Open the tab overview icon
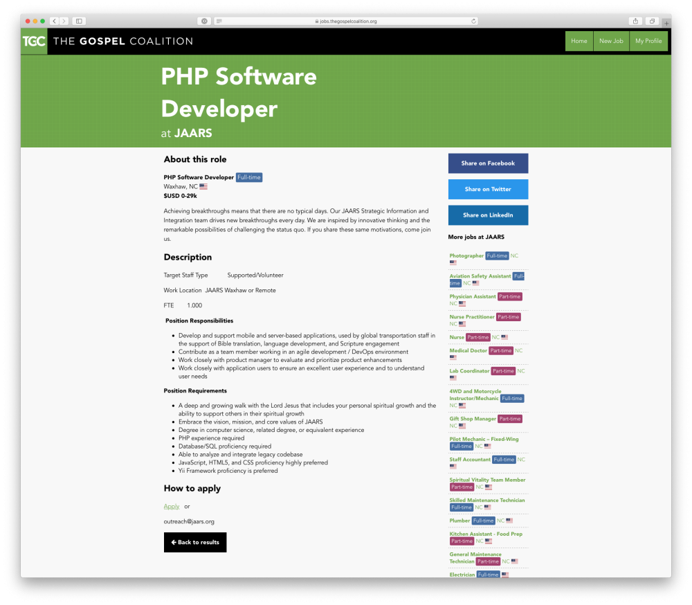Viewport: 692px width, 605px height. pos(651,21)
